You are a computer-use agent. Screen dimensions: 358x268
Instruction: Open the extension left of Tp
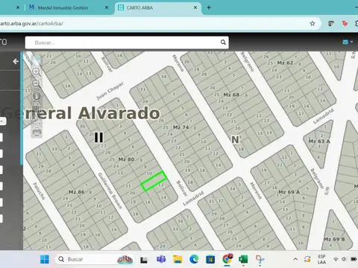(x=331, y=24)
